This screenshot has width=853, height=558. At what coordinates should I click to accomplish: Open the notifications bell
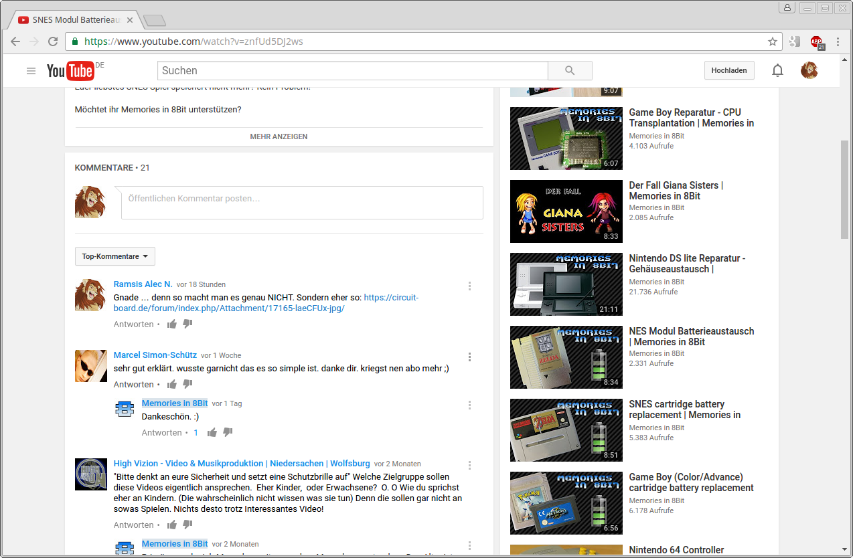point(777,70)
